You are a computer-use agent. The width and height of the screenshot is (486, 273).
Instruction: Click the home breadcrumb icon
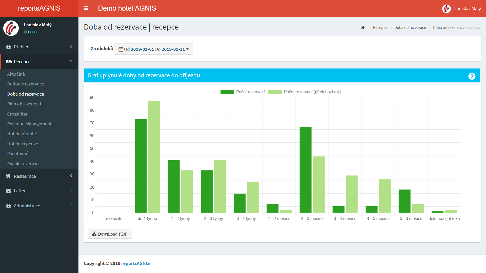click(x=362, y=28)
